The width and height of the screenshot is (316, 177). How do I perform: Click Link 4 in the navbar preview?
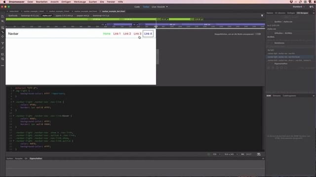click(148, 34)
